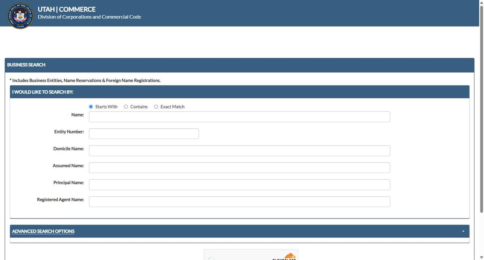The width and height of the screenshot is (484, 260).
Task: Click the Registered Agent Name field
Action: [x=239, y=202]
